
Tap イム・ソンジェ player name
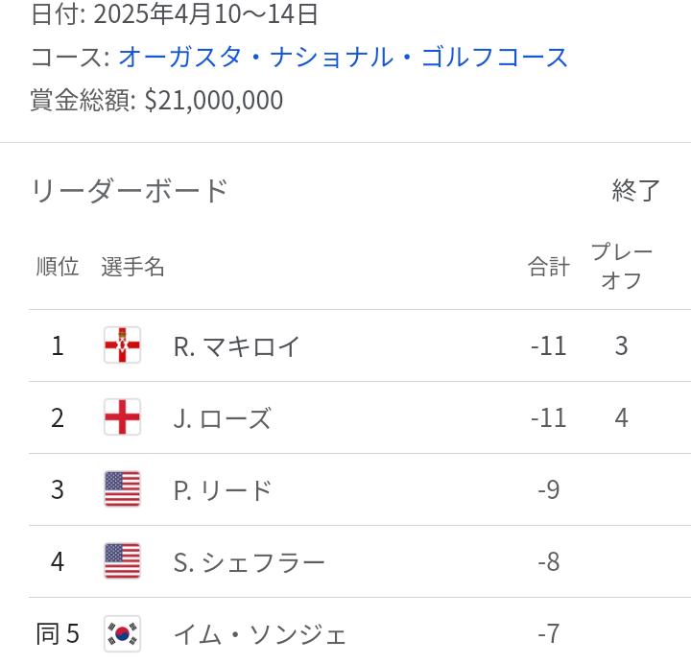[259, 633]
